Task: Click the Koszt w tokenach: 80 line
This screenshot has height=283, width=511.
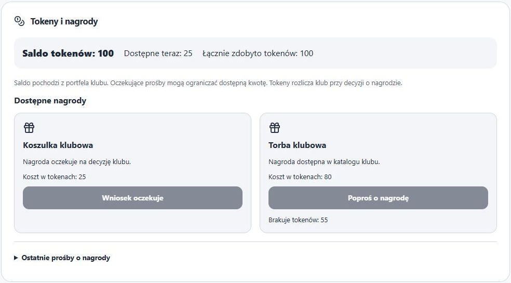Action: coord(300,177)
